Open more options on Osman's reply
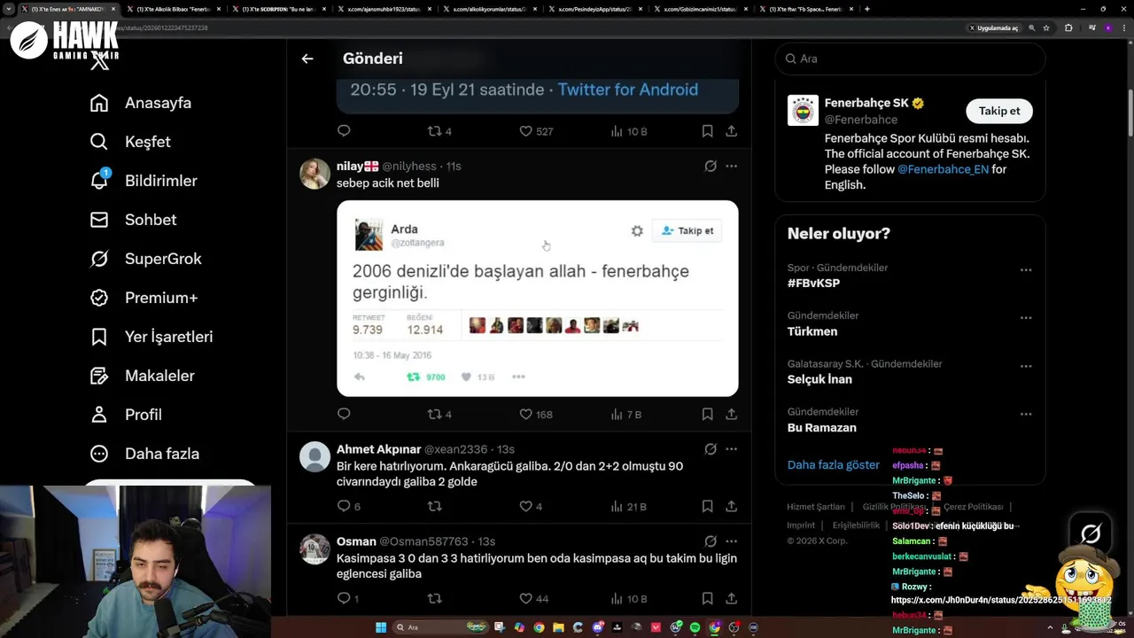This screenshot has width=1134, height=638. (731, 541)
